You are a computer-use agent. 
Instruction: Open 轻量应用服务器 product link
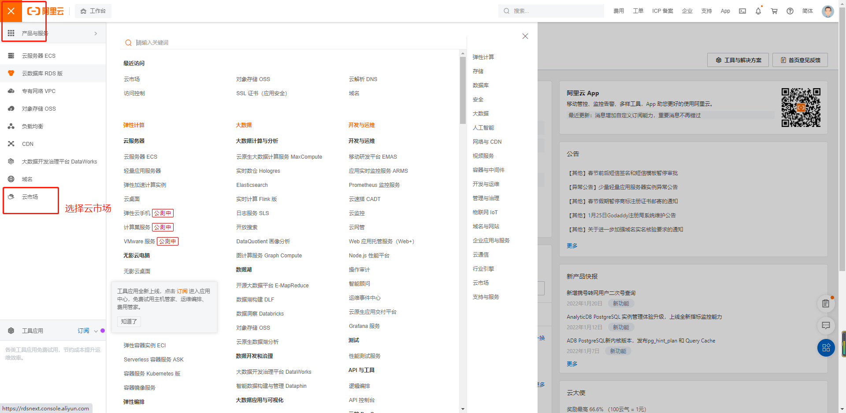coord(142,171)
